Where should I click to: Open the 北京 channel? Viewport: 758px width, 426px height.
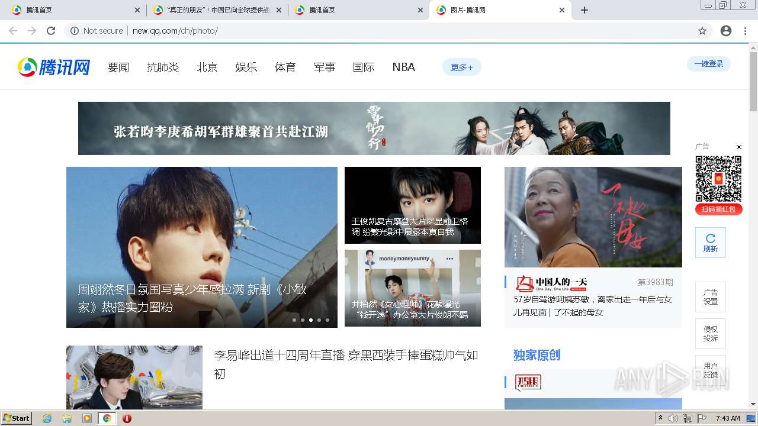(x=207, y=67)
